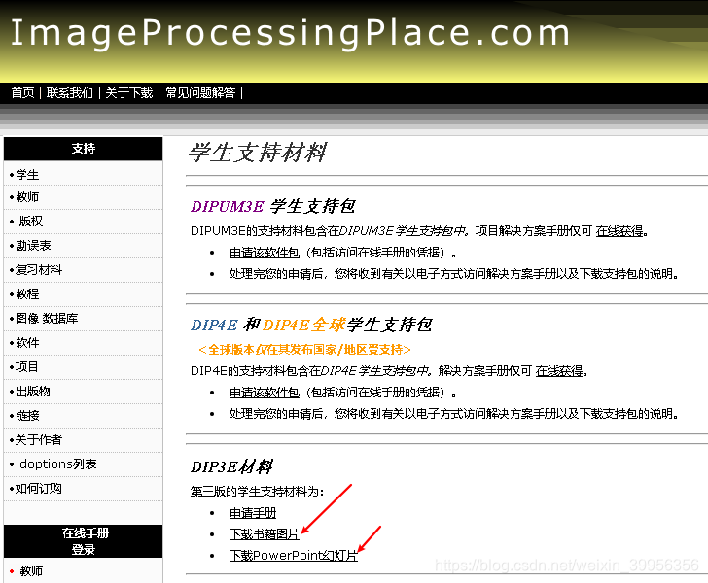Viewport: 708px width, 583px height.
Task: Open 关于作者 in the sidebar
Action: click(38, 440)
